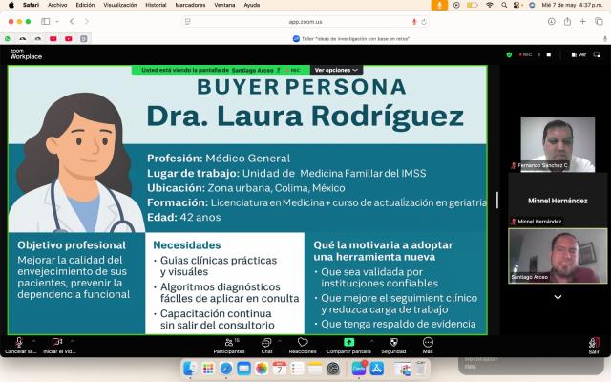Select Fernando Sánchez video thumbnail
The width and height of the screenshot is (611, 382).
click(x=557, y=143)
